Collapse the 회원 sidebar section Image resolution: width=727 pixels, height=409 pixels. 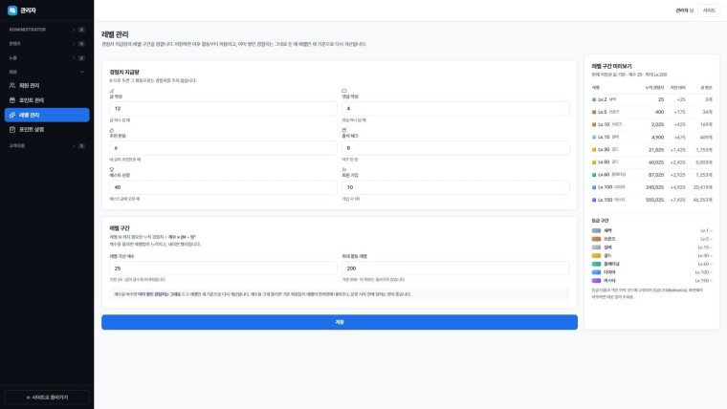click(x=47, y=72)
